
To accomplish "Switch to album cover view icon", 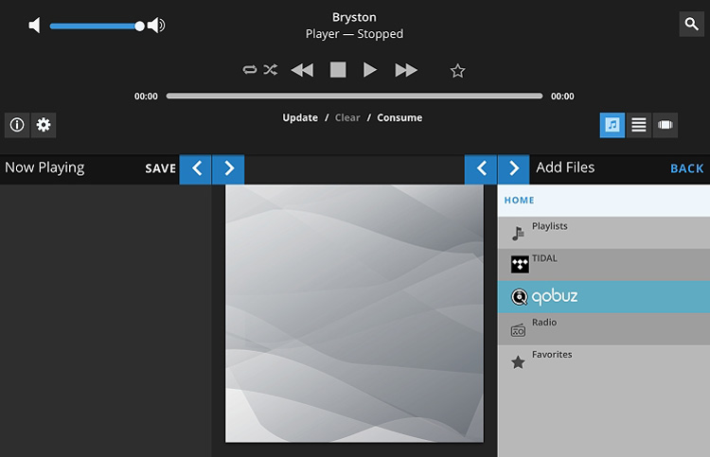I will click(x=666, y=125).
